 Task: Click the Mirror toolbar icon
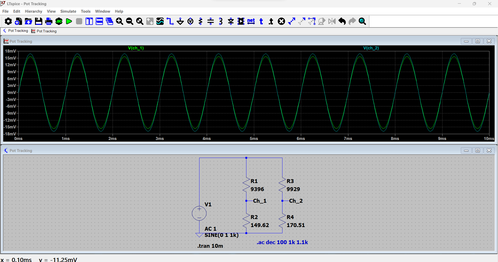coord(332,21)
